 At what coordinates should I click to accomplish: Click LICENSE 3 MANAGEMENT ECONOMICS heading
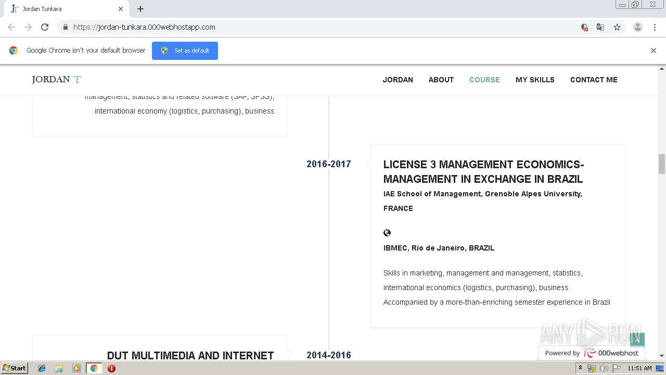click(483, 172)
